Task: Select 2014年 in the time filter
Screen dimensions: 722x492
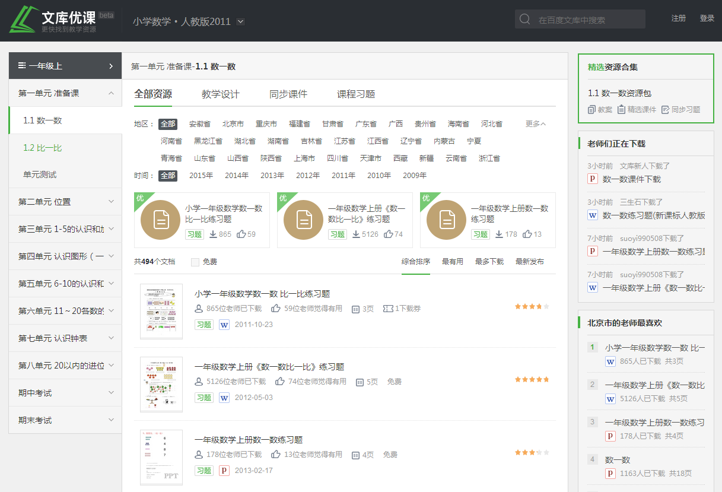Action: (x=237, y=176)
